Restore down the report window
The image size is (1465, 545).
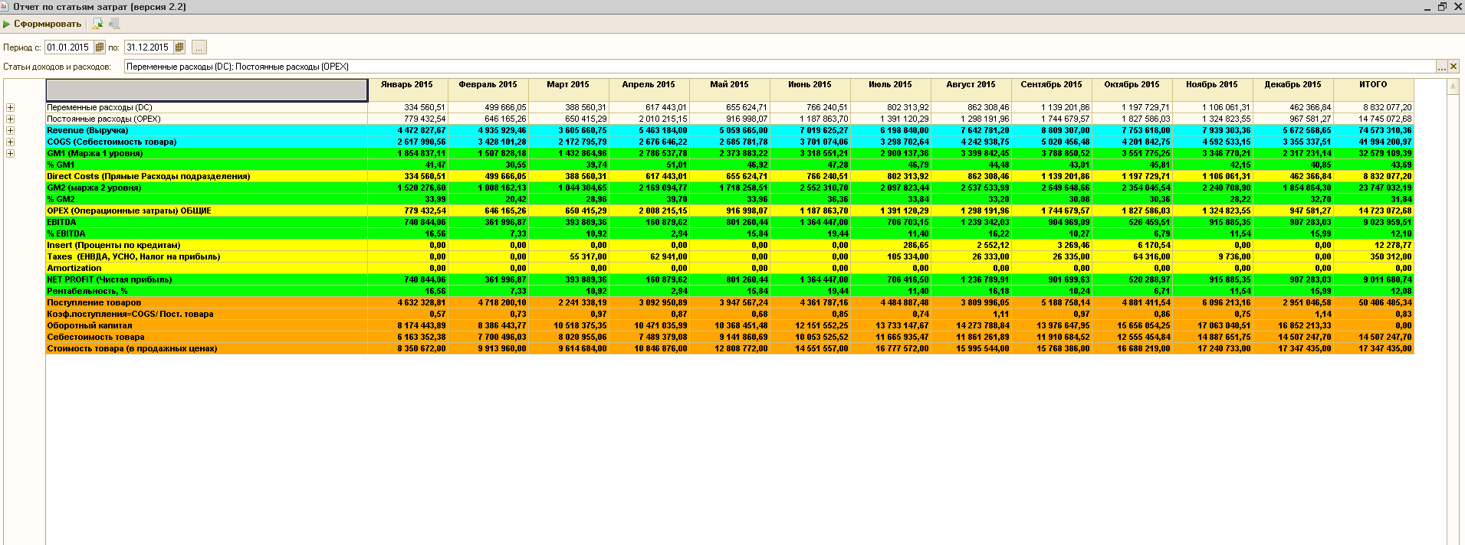click(x=1442, y=6)
